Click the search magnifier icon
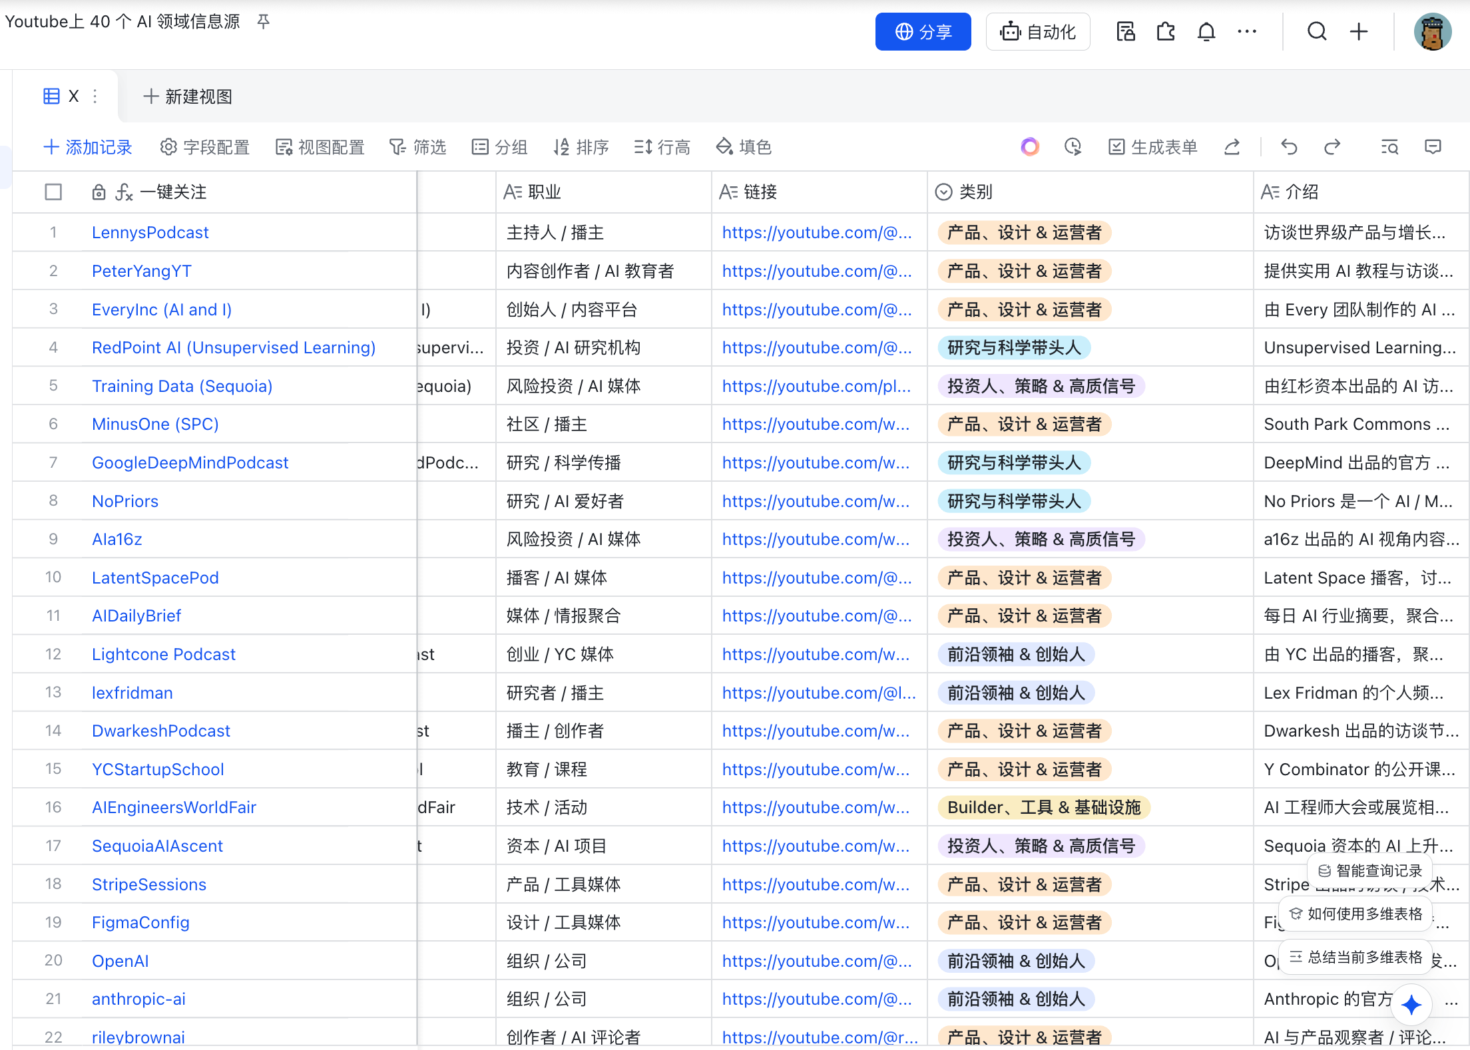The image size is (1470, 1050). tap(1317, 31)
